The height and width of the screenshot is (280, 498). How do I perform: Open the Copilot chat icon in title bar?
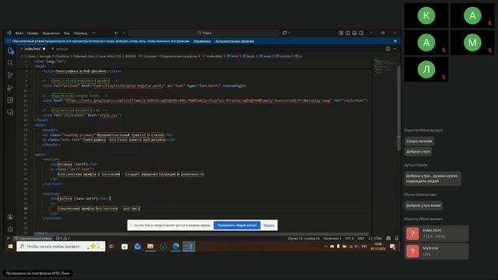tap(285, 33)
